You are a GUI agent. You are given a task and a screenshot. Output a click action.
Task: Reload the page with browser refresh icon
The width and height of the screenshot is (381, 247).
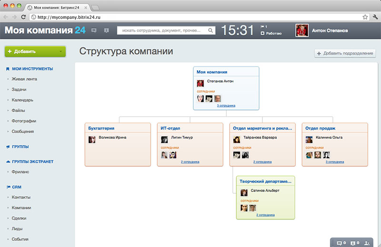tap(23, 17)
